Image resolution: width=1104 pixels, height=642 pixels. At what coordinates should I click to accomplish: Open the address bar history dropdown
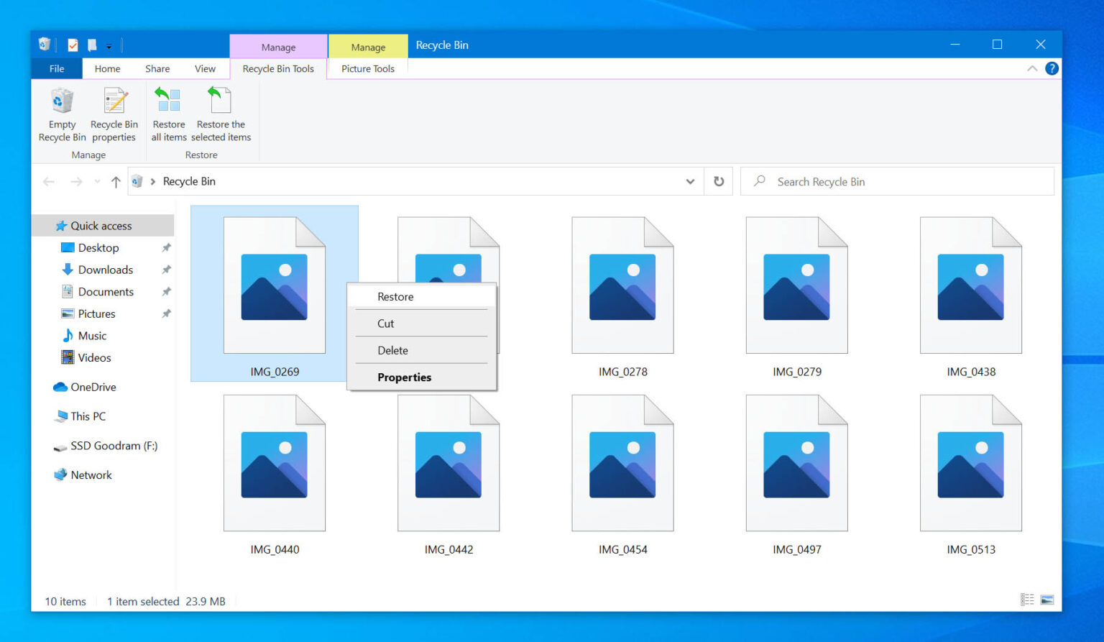pyautogui.click(x=689, y=181)
